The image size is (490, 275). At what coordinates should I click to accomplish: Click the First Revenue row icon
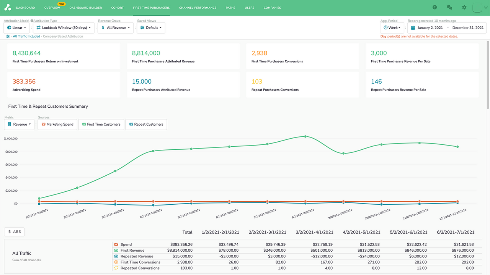[116, 250]
